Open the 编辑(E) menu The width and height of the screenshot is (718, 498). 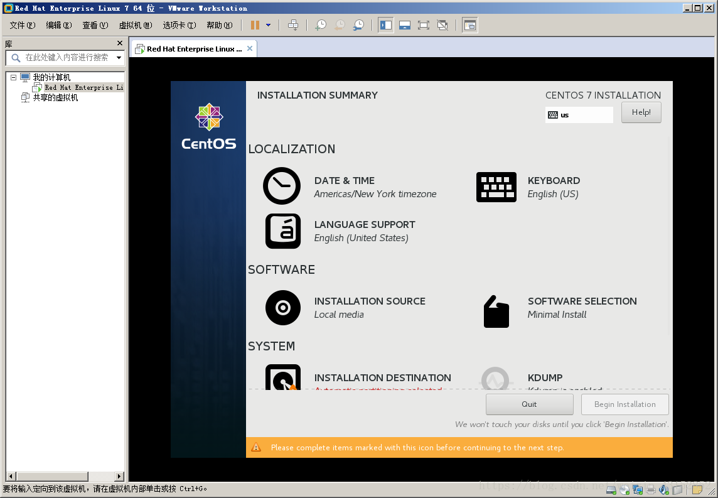tap(59, 25)
